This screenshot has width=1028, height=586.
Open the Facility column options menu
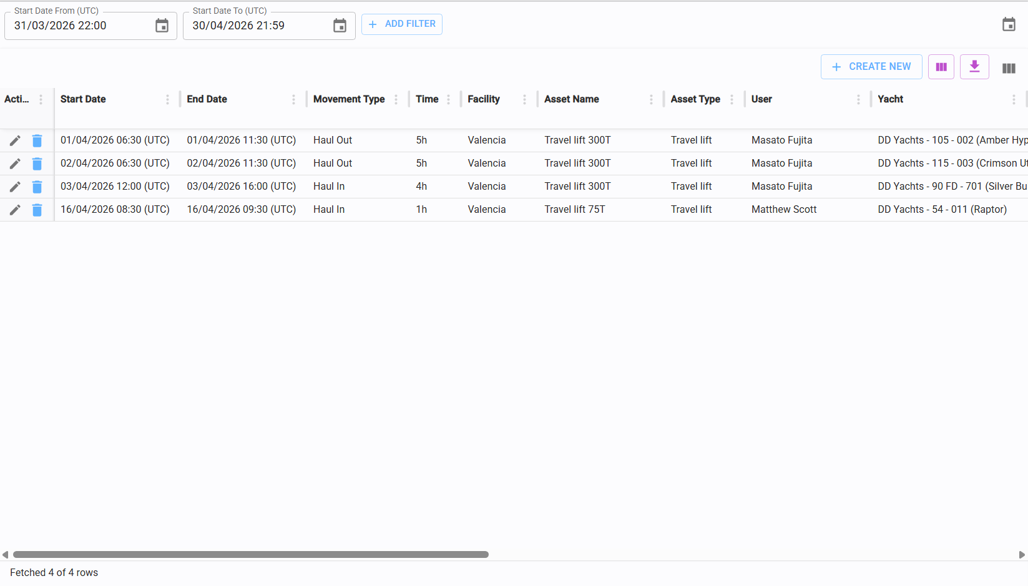pyautogui.click(x=524, y=100)
